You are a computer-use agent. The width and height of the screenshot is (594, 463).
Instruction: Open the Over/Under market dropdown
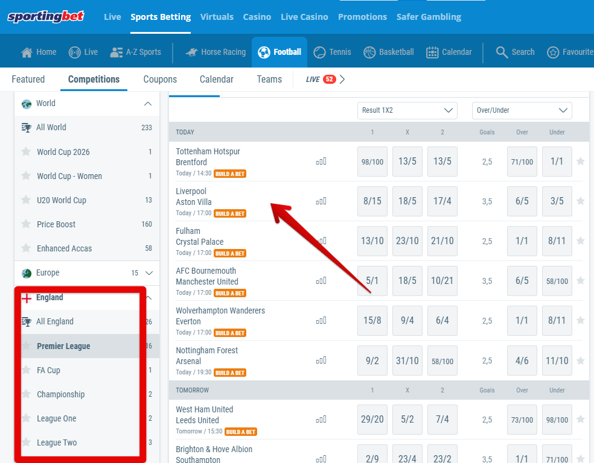[x=522, y=110]
